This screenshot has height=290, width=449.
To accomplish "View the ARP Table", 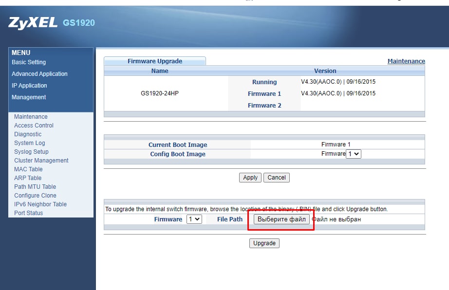I will tap(28, 178).
